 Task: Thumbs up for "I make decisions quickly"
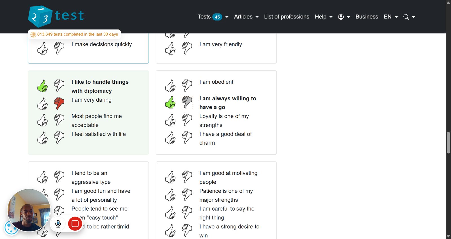(x=43, y=48)
